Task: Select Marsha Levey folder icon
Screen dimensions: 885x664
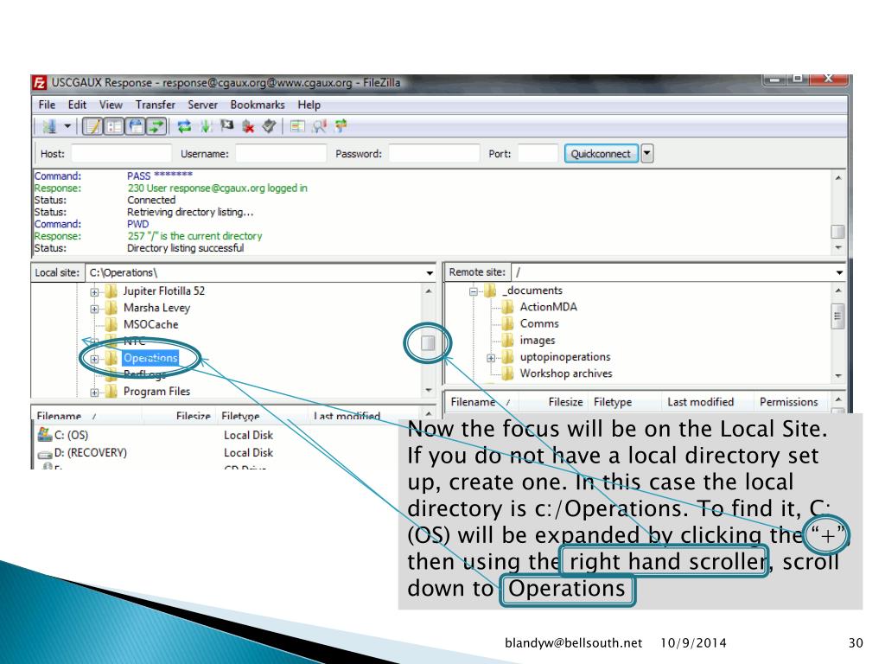Action: coord(111,308)
